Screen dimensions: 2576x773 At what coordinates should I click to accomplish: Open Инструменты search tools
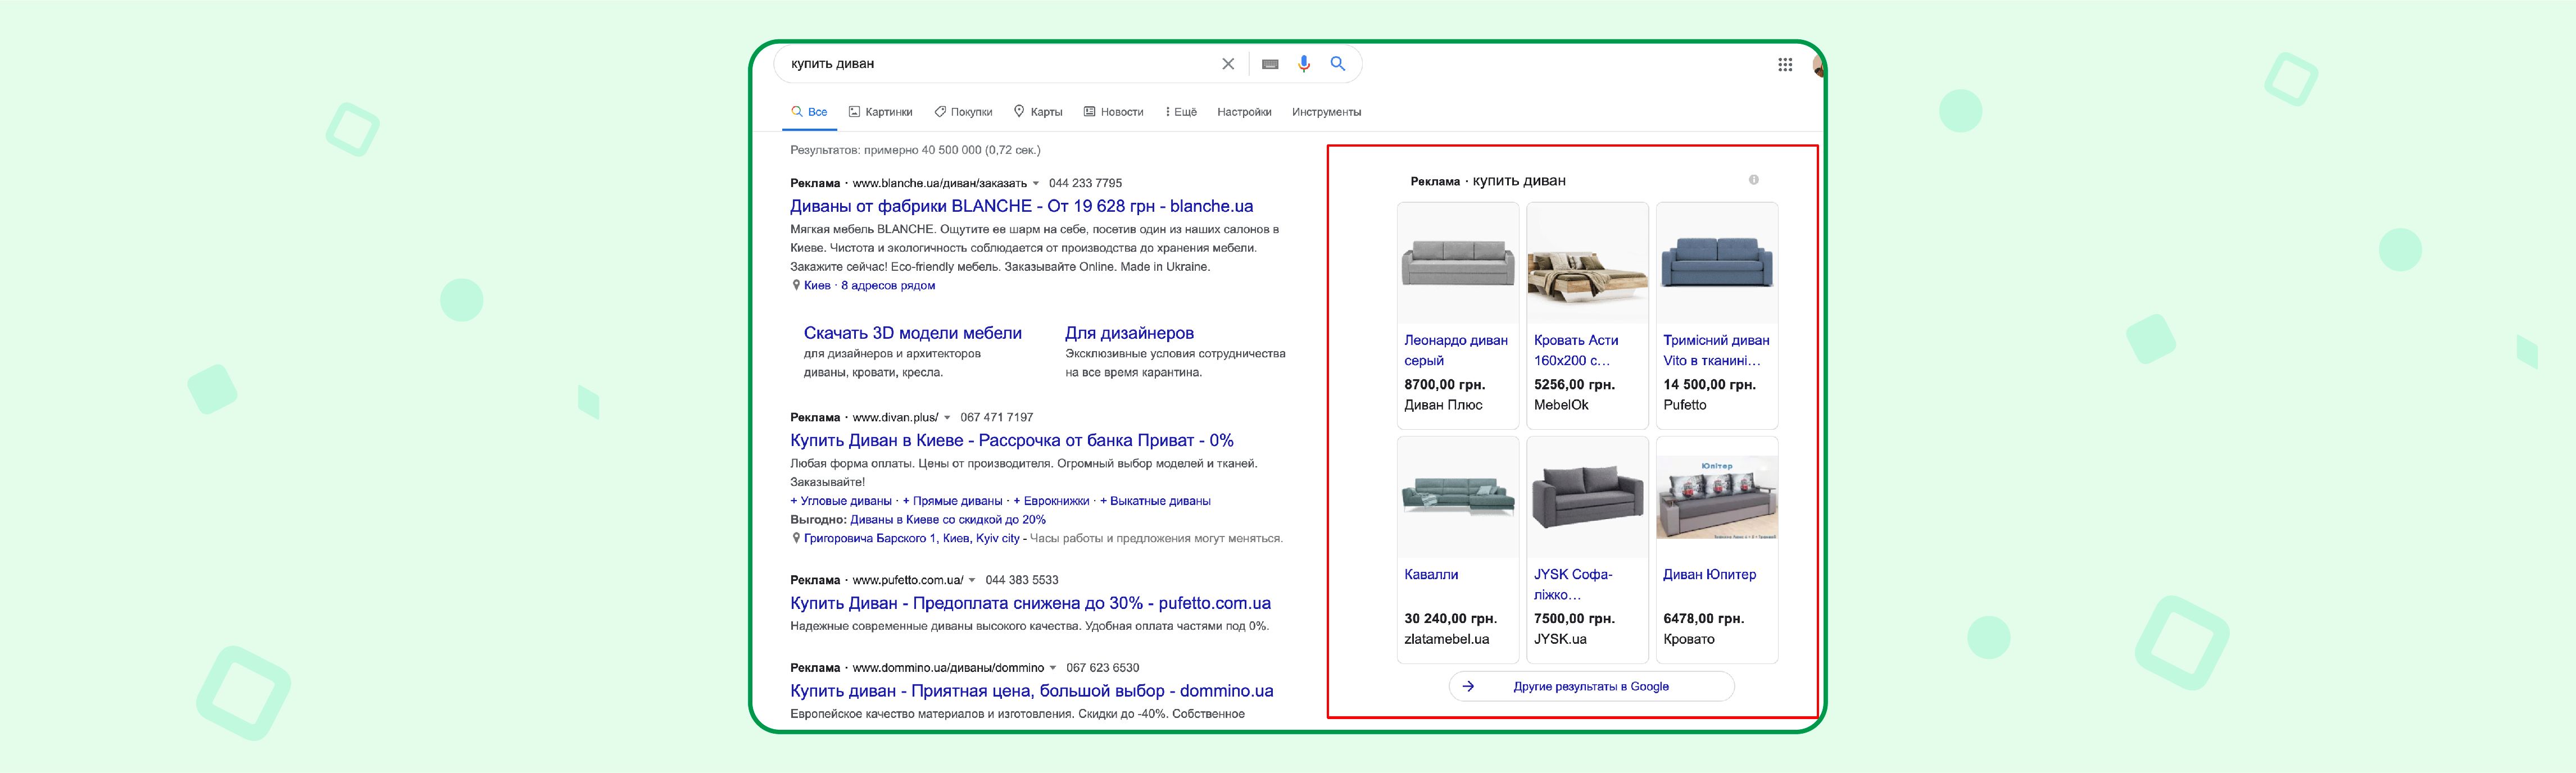[x=1326, y=112]
